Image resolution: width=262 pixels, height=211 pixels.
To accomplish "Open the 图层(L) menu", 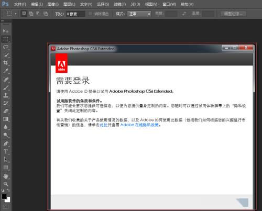I will 69,4.
